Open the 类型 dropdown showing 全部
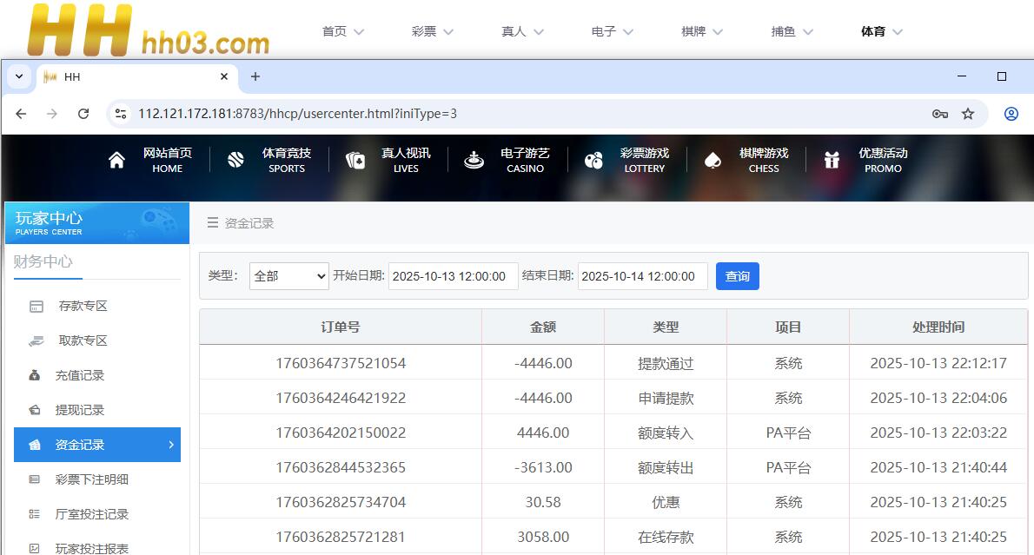Viewport: 1034px width, 555px height. tap(288, 276)
